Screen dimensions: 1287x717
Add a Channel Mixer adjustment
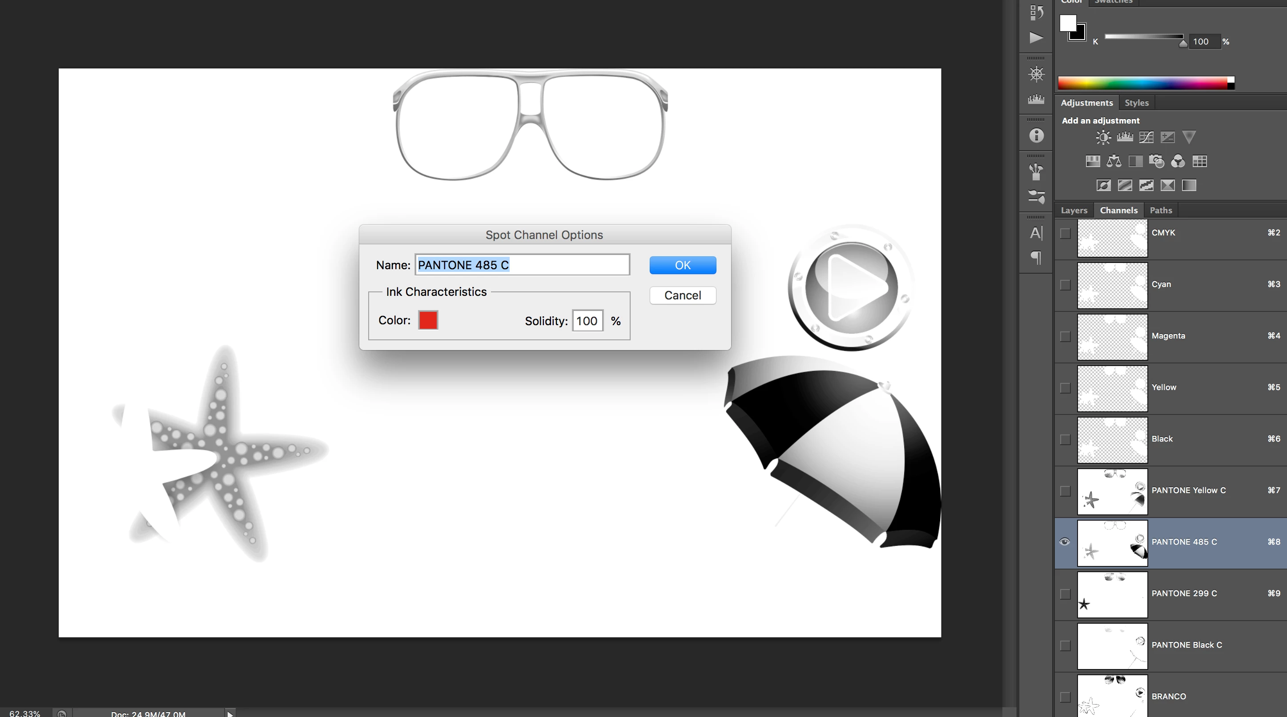coord(1178,161)
